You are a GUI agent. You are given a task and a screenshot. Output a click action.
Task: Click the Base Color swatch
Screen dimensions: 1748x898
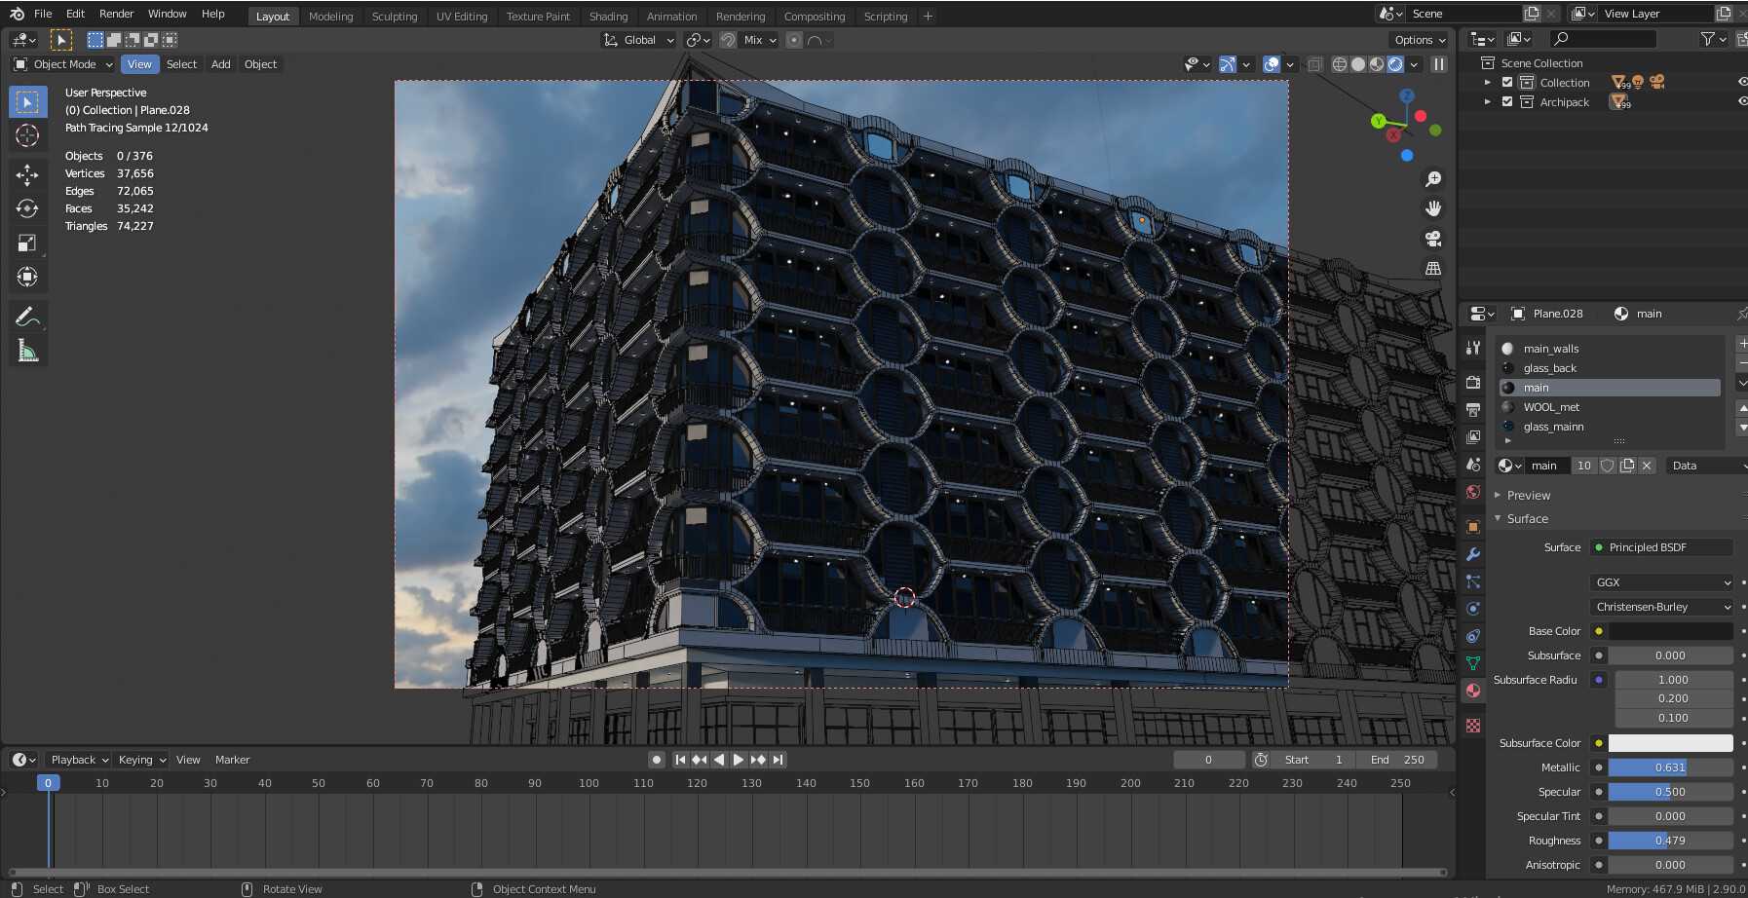tap(1670, 631)
